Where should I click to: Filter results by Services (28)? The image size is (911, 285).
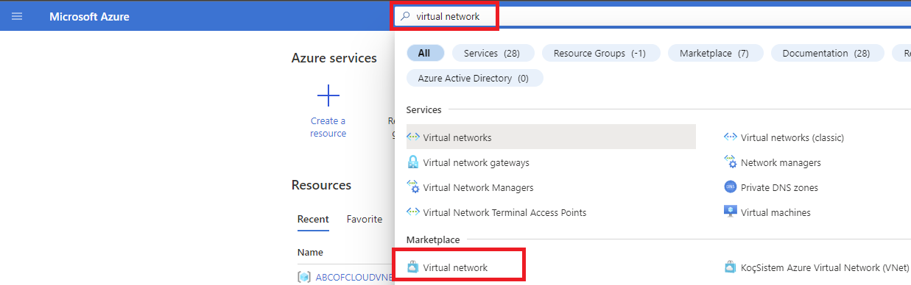coord(492,53)
